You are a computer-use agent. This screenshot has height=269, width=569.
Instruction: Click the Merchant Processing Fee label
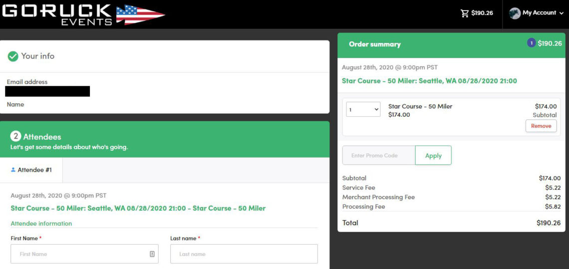pyautogui.click(x=378, y=197)
